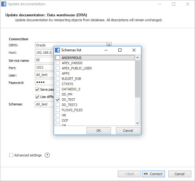Minimize the Schemas list dialog
Screen dimensions: 195x181
106,50
